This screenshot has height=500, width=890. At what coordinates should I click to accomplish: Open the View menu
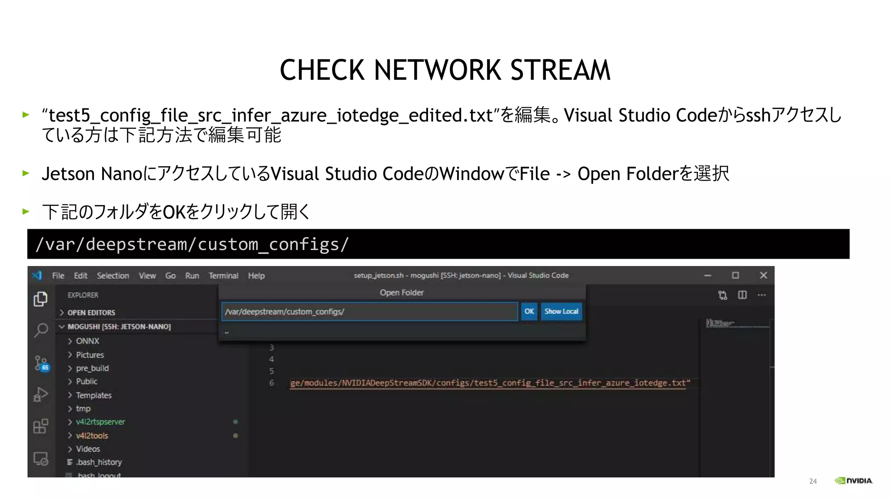tap(147, 276)
